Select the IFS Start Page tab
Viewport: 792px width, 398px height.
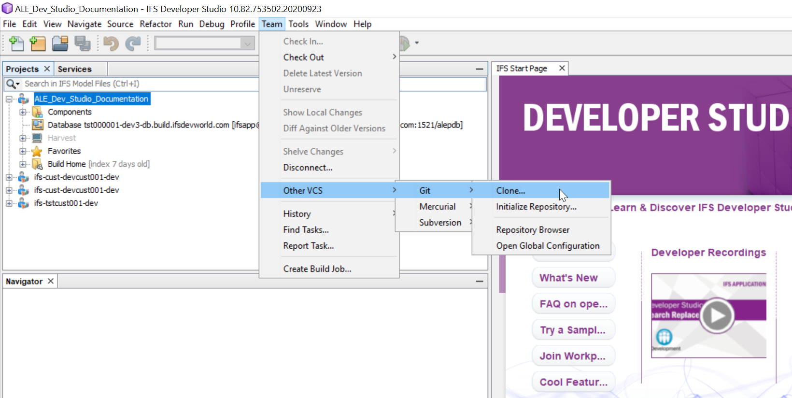[x=522, y=69]
